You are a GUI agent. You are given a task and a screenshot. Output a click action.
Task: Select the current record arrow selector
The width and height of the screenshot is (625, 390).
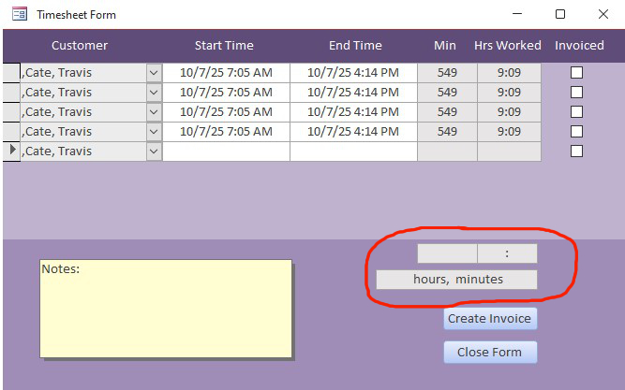11,152
